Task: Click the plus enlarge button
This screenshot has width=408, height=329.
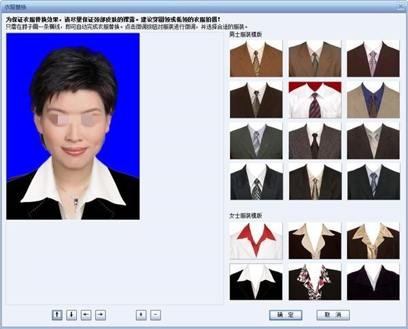Action: (141, 315)
